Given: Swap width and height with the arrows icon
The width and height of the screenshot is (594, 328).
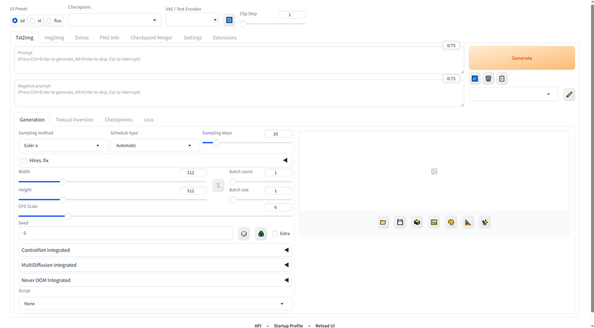Looking at the screenshot, I should 218,185.
